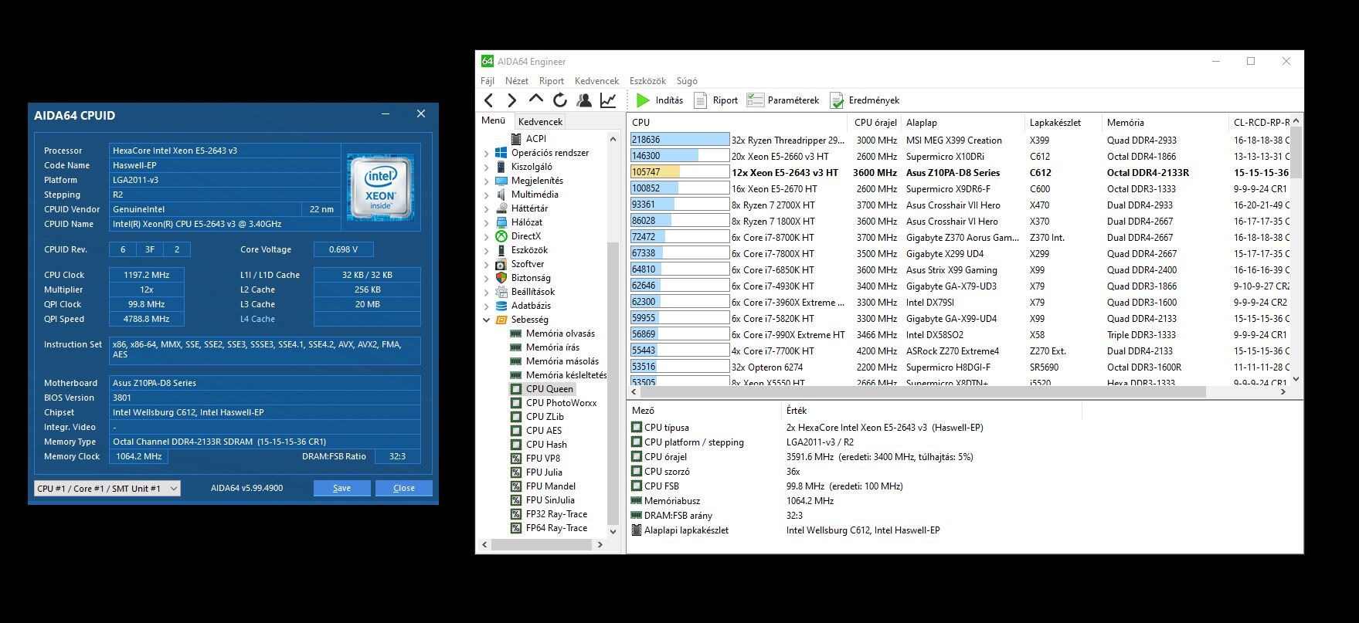Go back with the left arrow toolbar icon
1359x623 pixels.
tap(488, 100)
